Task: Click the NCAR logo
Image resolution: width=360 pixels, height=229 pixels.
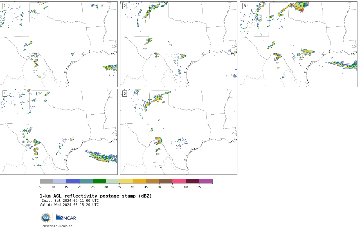Action: click(66, 218)
